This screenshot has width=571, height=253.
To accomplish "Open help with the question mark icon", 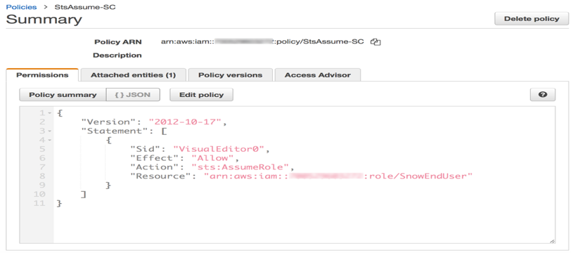I will 543,95.
